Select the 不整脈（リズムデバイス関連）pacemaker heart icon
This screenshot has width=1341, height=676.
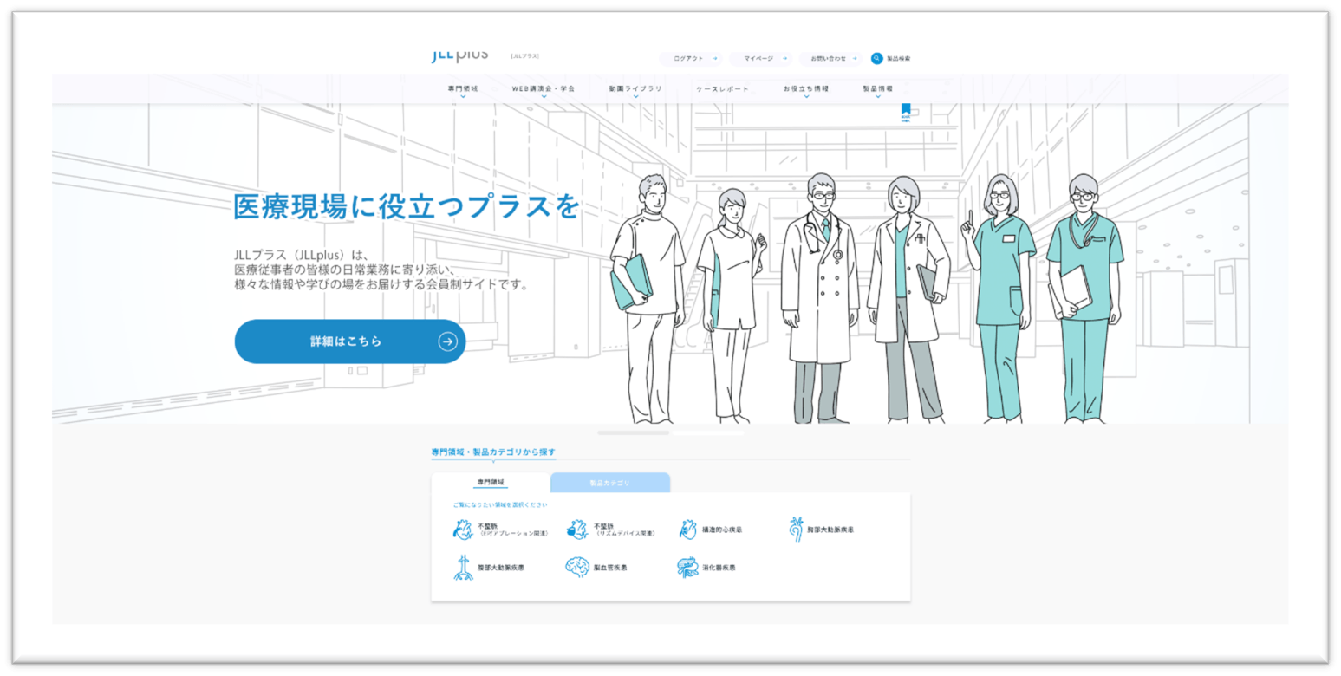pyautogui.click(x=578, y=529)
